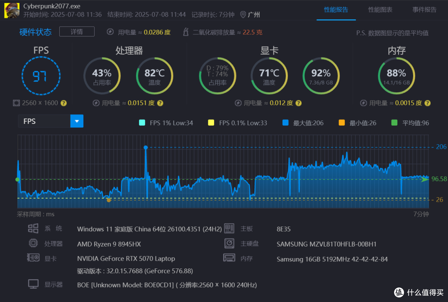
Task: Click the monitor icon beside 显示器 row
Action: (33, 284)
